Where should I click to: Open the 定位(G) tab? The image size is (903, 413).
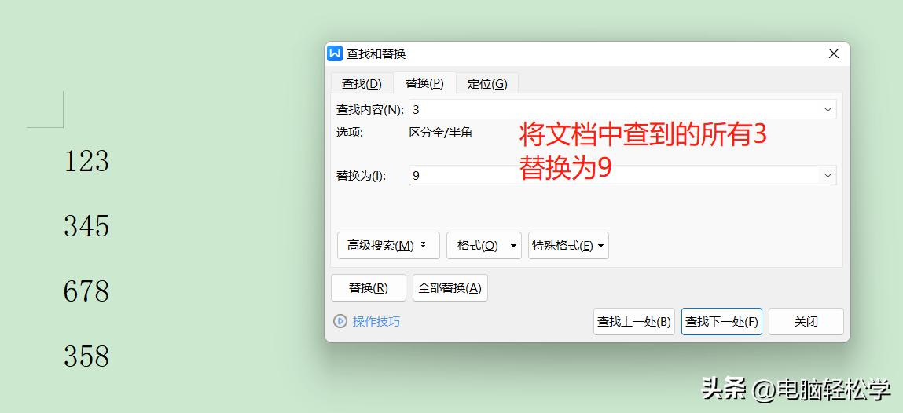tap(487, 83)
